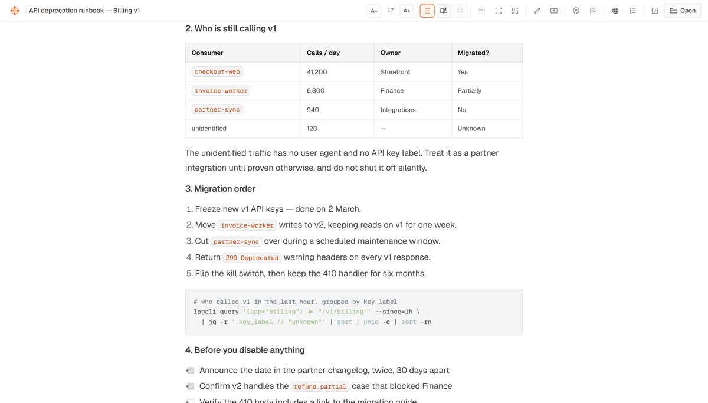The image size is (708, 403).
Task: Click the head-shaped focus icon
Action: pyautogui.click(x=576, y=11)
